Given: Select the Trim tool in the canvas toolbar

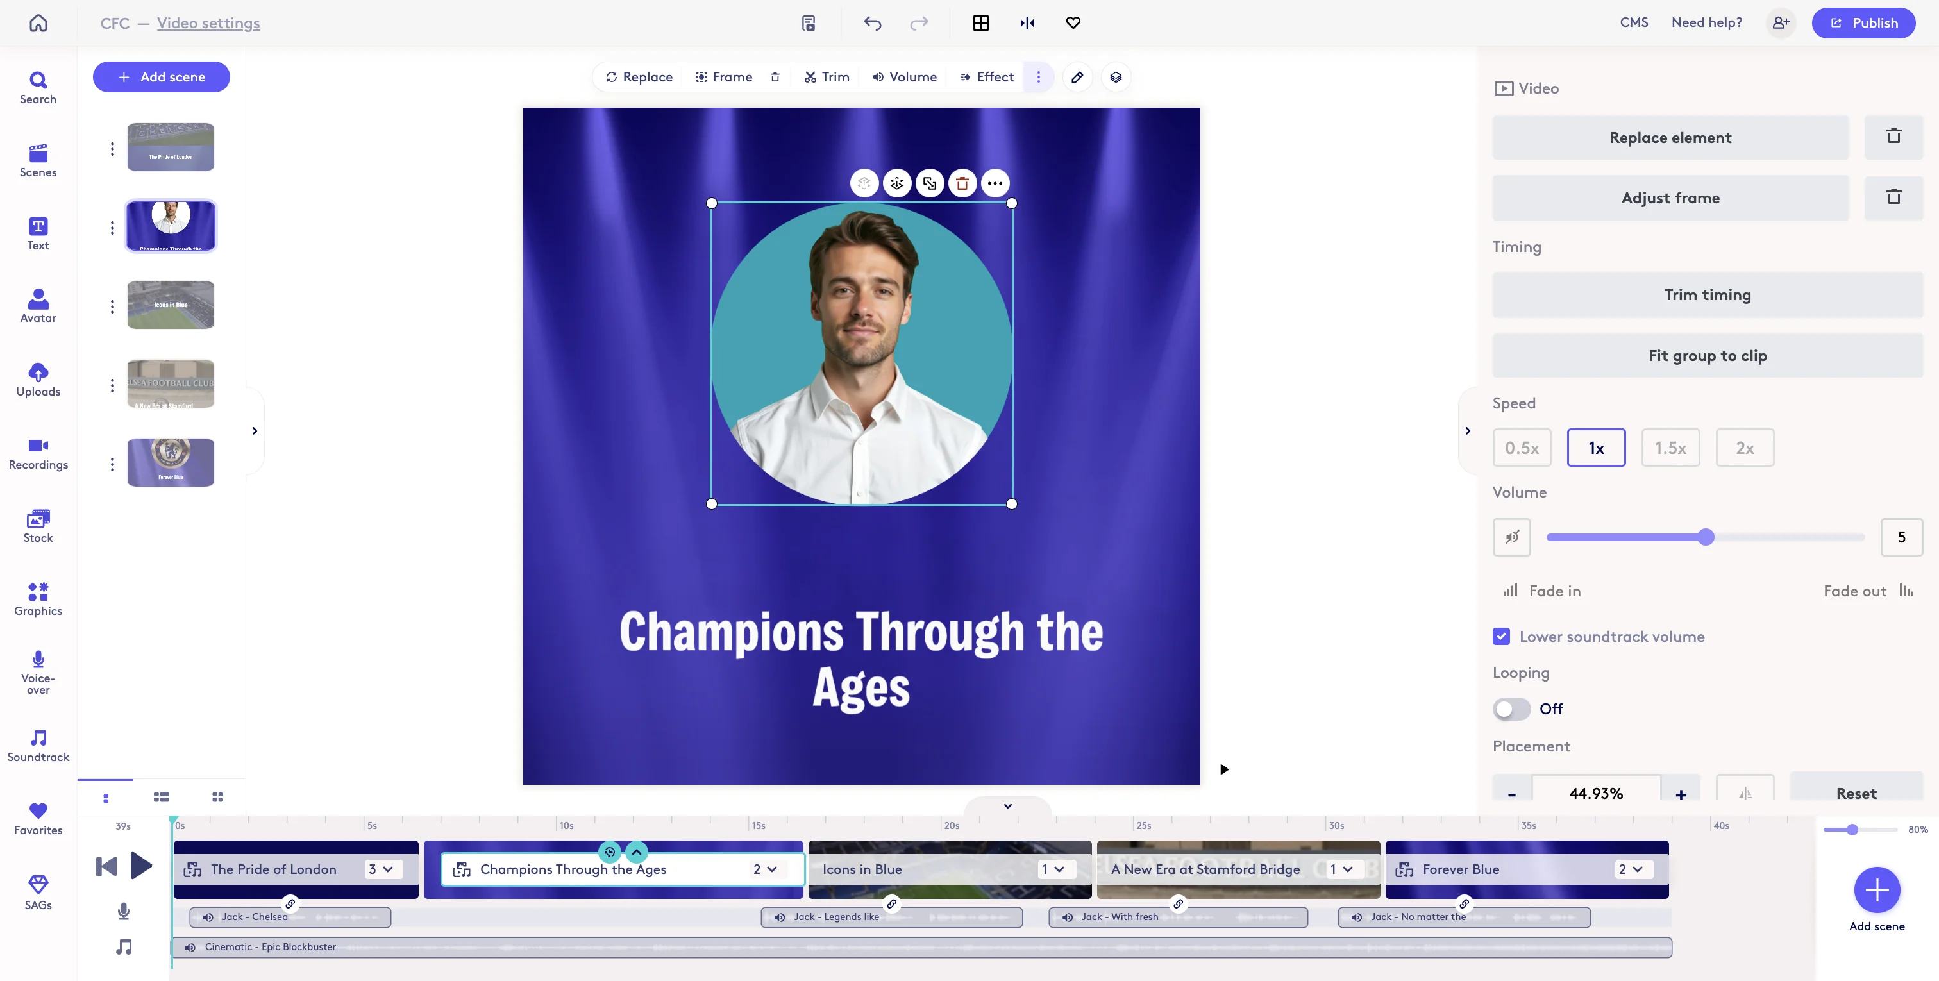Looking at the screenshot, I should point(826,77).
